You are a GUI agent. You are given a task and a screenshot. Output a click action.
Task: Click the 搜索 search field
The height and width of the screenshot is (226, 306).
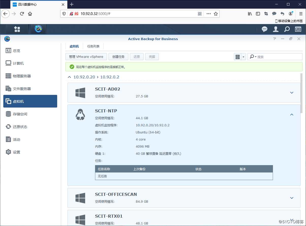(x=275, y=57)
